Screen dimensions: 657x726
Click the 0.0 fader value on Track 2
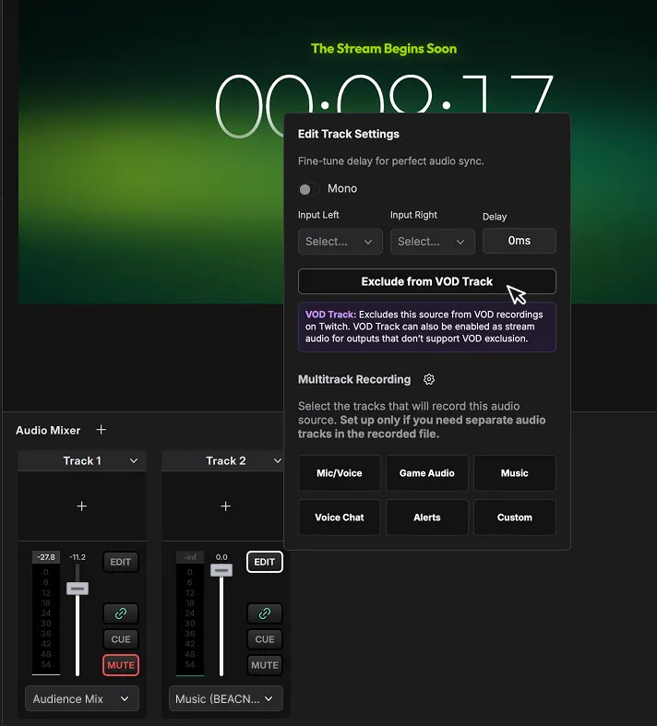click(x=221, y=557)
